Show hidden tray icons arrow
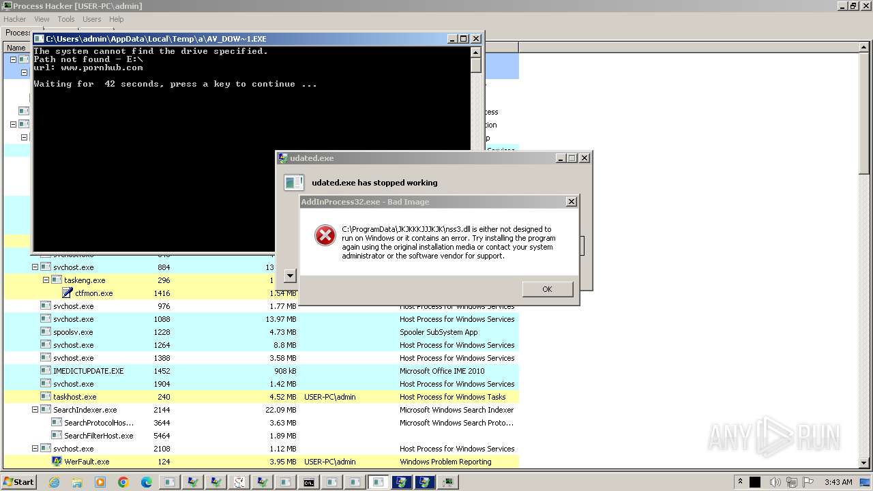The height and width of the screenshot is (491, 873). 740,482
